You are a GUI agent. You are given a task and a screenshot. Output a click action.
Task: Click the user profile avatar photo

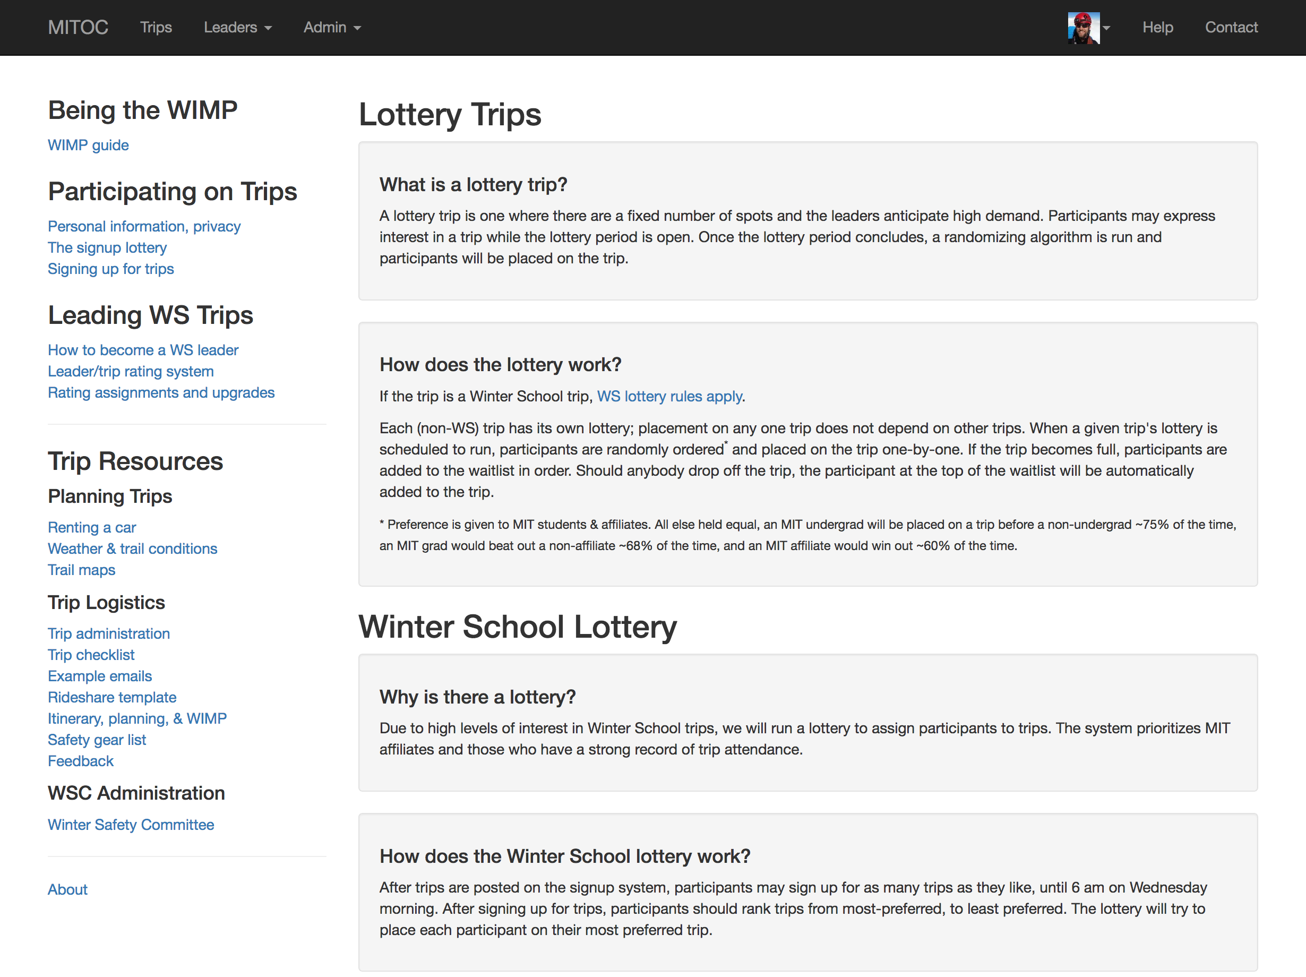[1083, 28]
